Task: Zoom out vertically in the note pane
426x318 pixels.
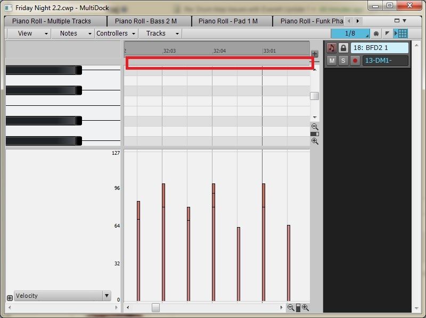Action: pos(315,127)
